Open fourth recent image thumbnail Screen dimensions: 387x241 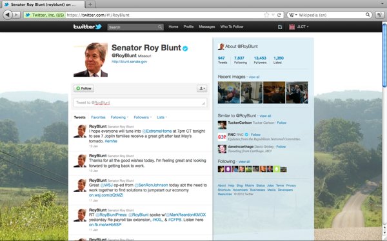coord(297,93)
